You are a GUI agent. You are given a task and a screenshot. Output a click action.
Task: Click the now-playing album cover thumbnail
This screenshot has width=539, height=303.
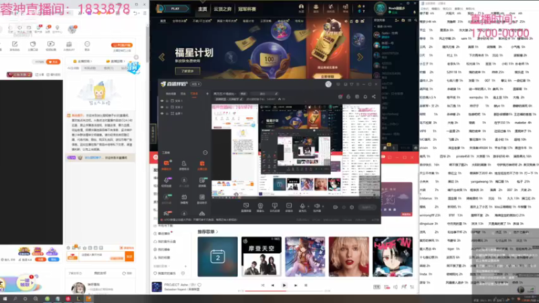pos(157,287)
